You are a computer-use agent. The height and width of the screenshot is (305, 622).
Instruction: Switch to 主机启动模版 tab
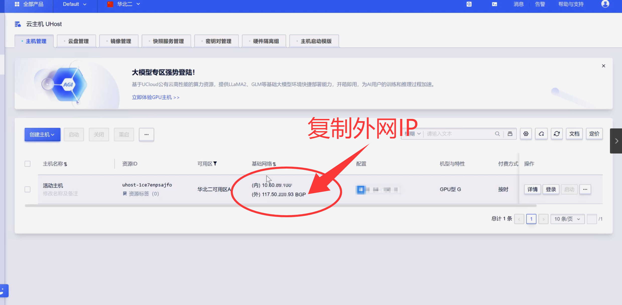coord(314,41)
